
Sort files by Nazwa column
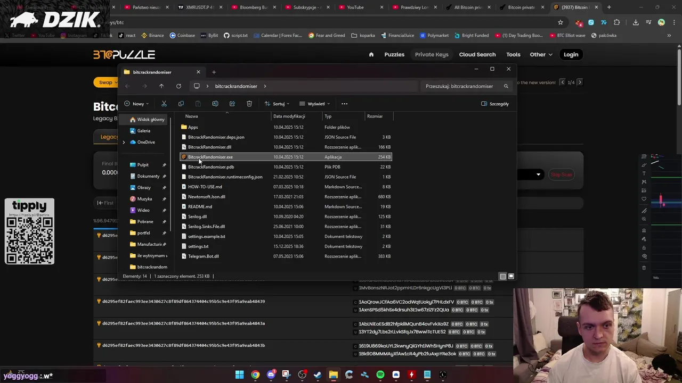pyautogui.click(x=226, y=116)
